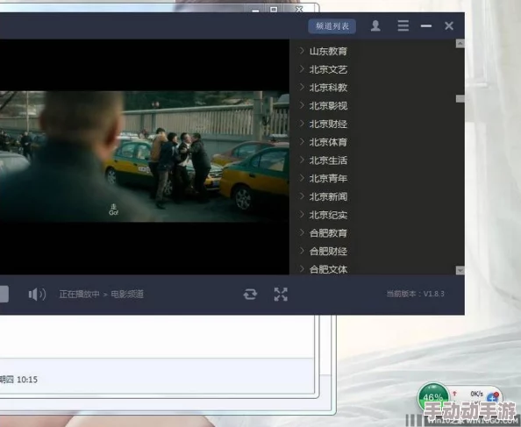Select the 北京体育 channel
This screenshot has width=521, height=427.
tap(328, 142)
